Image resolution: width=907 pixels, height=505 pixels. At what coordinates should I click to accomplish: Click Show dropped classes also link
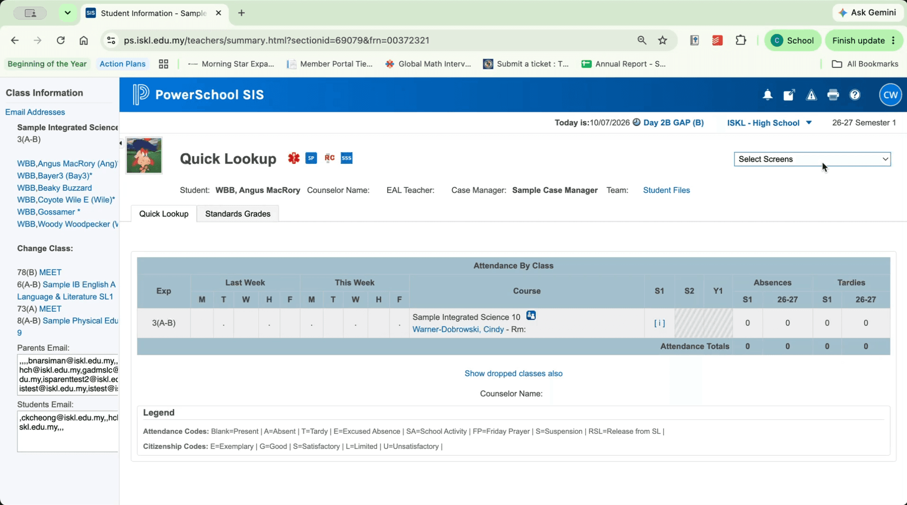point(513,373)
